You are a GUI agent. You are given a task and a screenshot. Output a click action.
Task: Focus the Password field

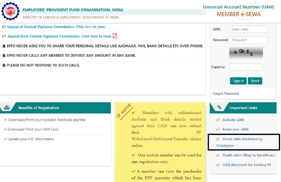tap(249, 40)
